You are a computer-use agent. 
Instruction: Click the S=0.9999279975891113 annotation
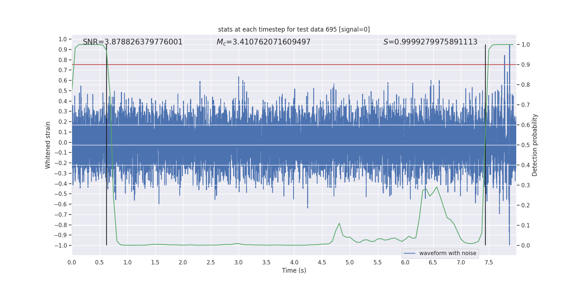point(430,42)
